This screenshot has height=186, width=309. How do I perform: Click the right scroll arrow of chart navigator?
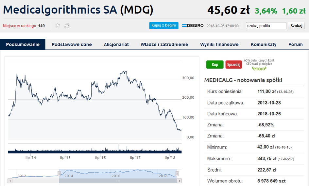tap(179, 181)
